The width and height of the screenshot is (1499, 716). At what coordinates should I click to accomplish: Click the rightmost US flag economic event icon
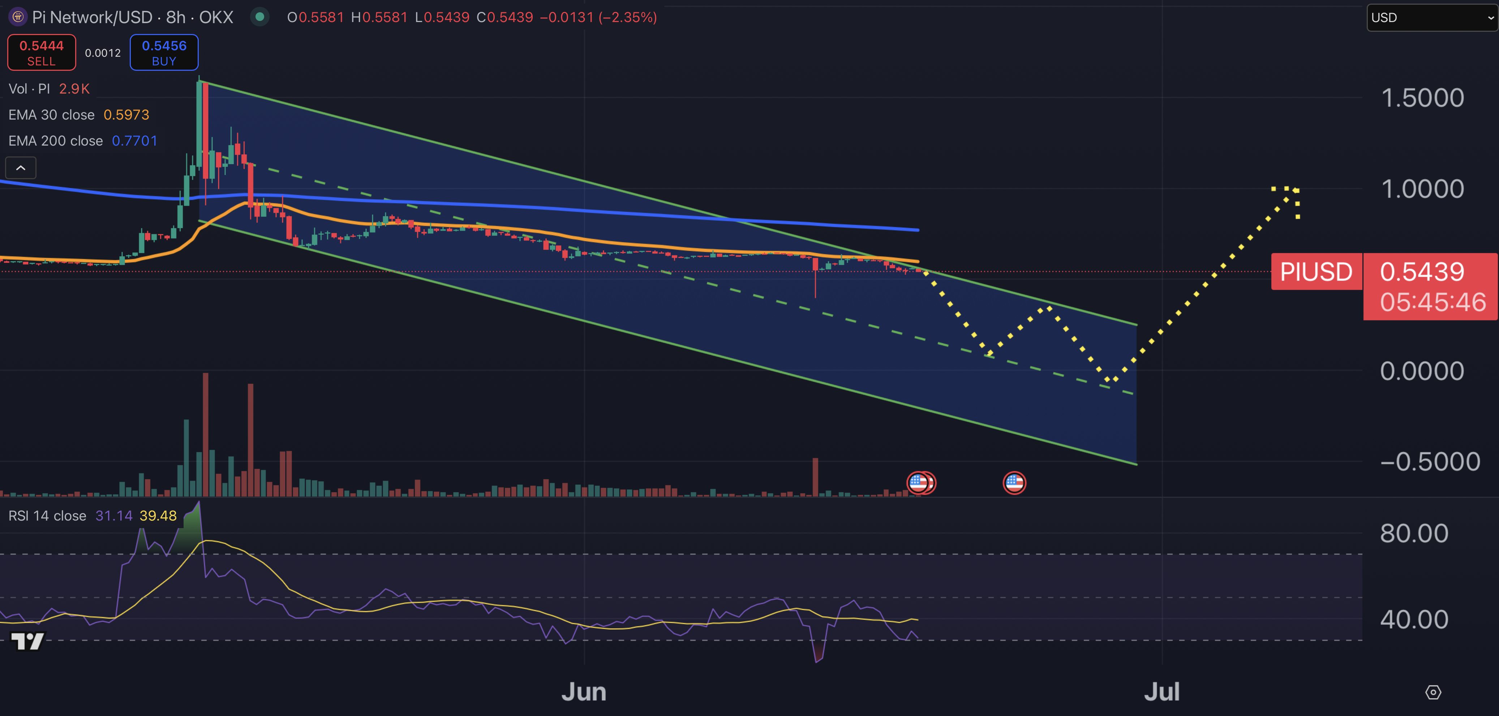[1014, 483]
